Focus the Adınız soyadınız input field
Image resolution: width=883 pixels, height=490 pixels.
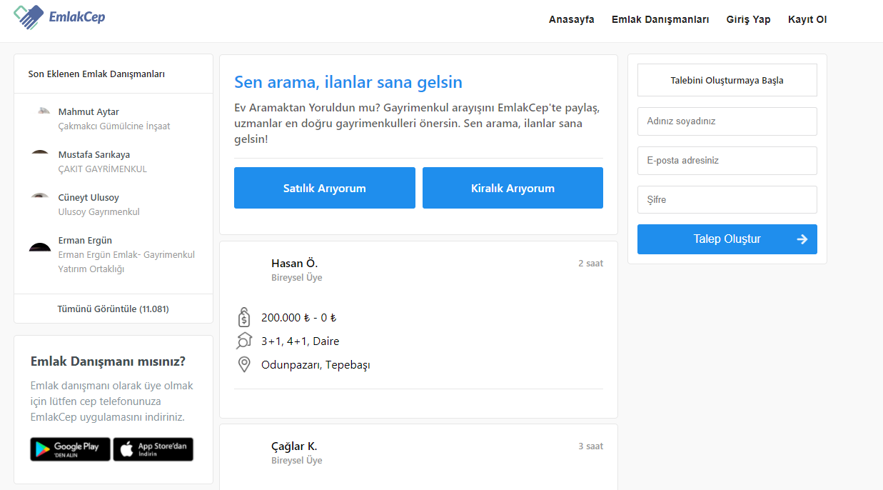[x=727, y=121]
